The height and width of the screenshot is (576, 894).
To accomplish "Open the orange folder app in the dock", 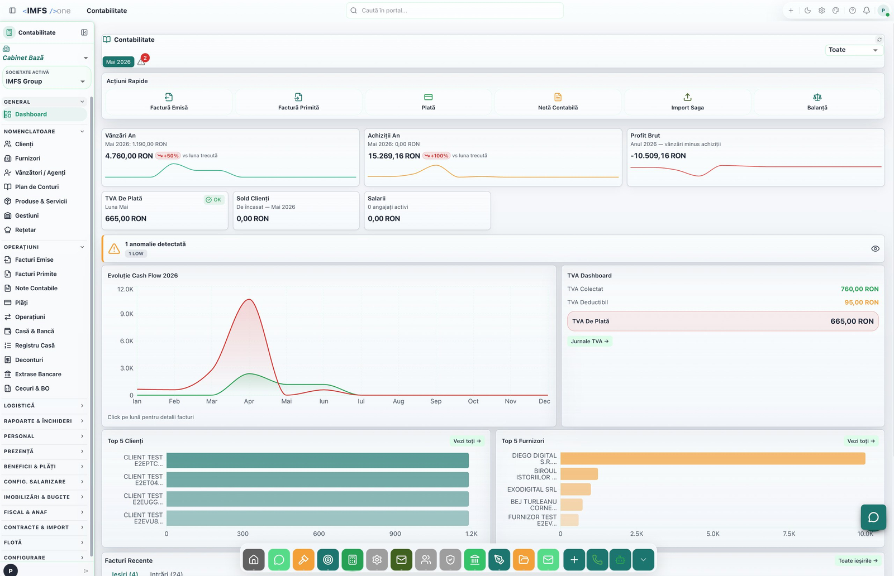I will click(x=524, y=559).
